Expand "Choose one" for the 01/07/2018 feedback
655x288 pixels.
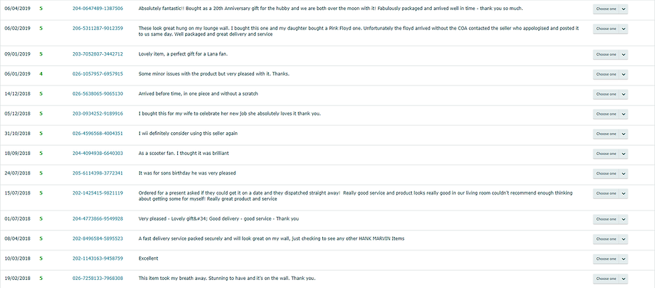point(610,219)
